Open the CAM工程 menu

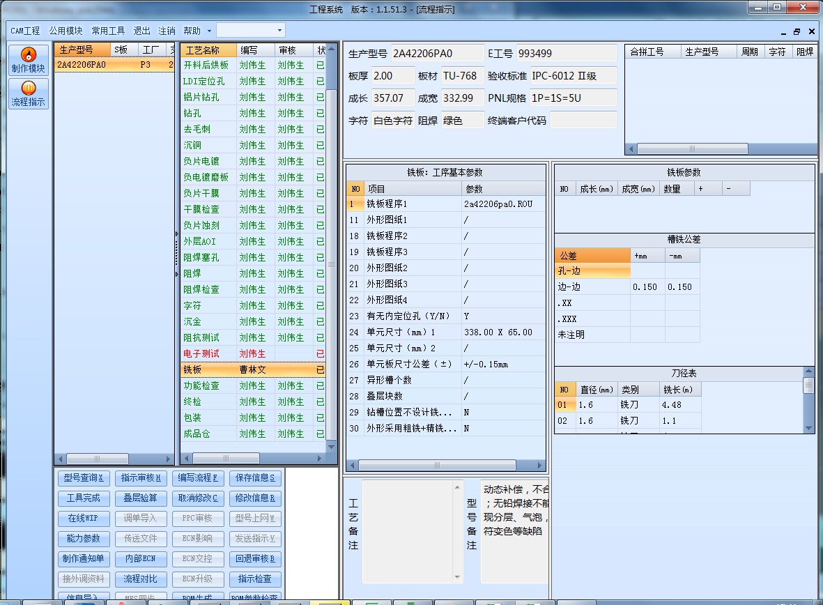(25, 31)
